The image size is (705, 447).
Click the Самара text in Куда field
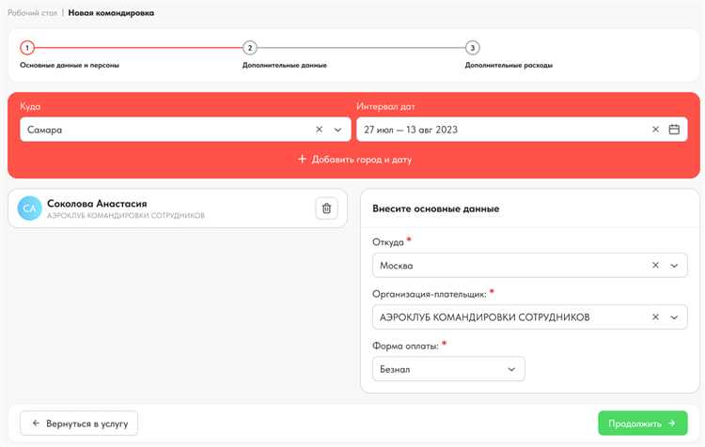pos(44,130)
